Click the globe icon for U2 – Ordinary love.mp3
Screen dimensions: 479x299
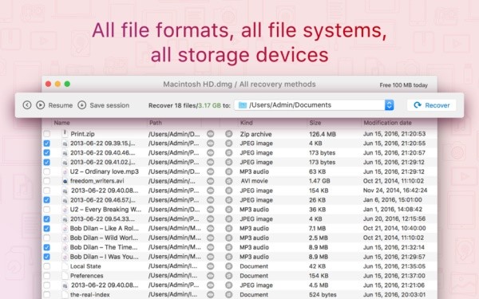point(229,171)
